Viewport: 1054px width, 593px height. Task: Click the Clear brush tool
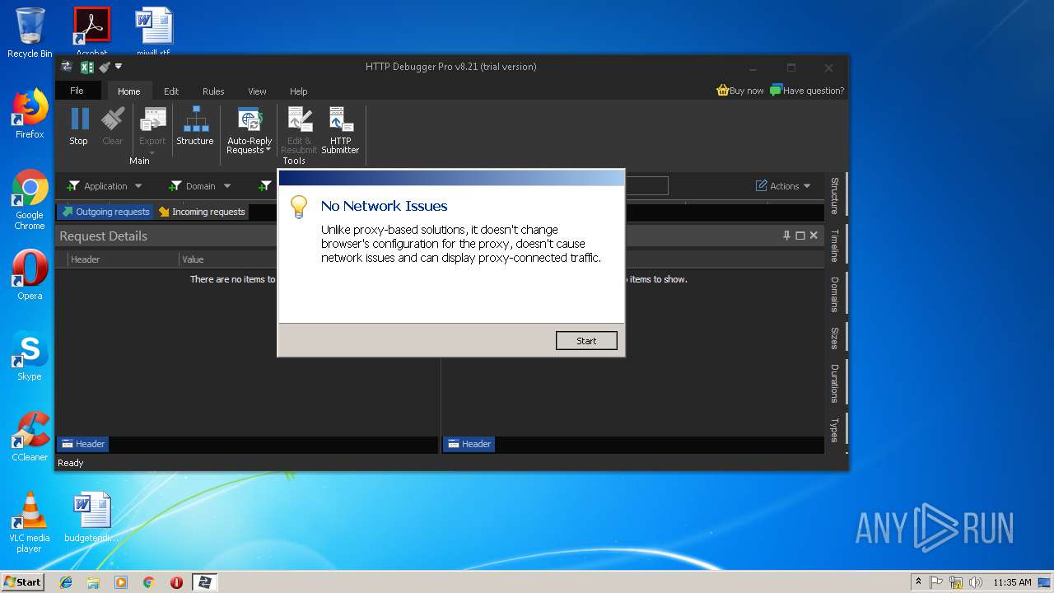click(x=113, y=127)
